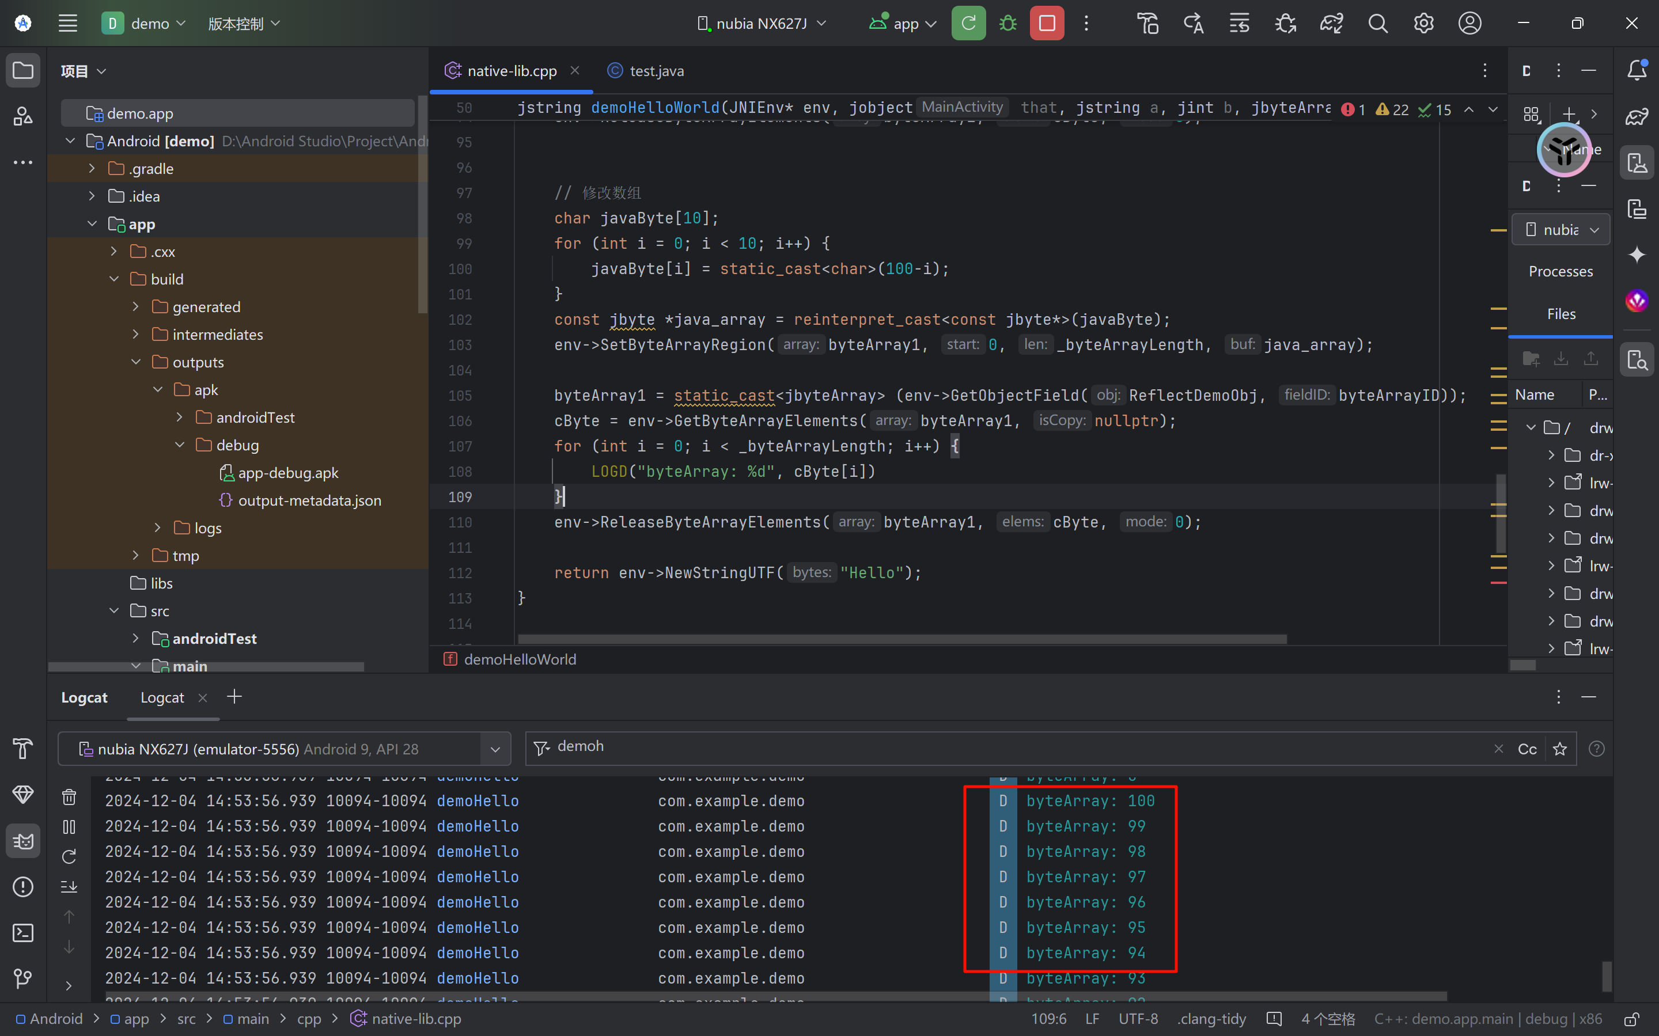Click the green Rerun app button
Image resolution: width=1659 pixels, height=1036 pixels.
pyautogui.click(x=968, y=23)
